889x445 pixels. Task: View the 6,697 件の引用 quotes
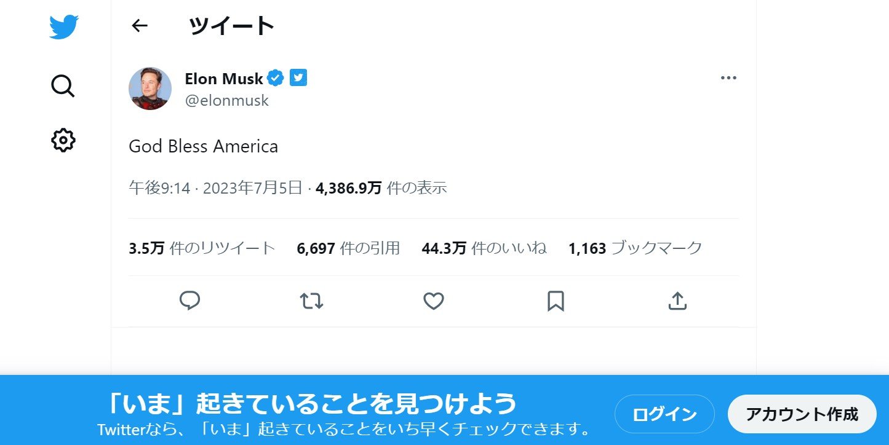pos(348,248)
